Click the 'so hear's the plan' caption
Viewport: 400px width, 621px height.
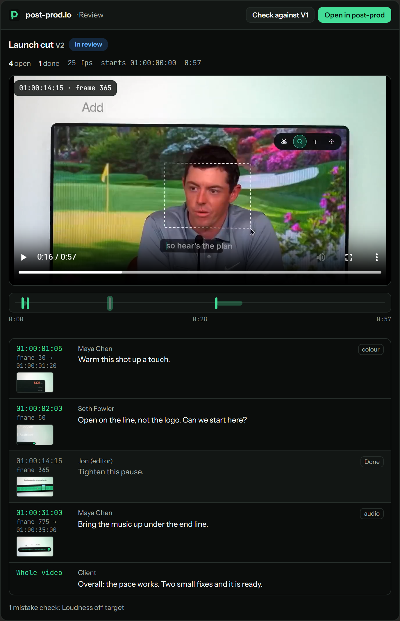pyautogui.click(x=199, y=246)
